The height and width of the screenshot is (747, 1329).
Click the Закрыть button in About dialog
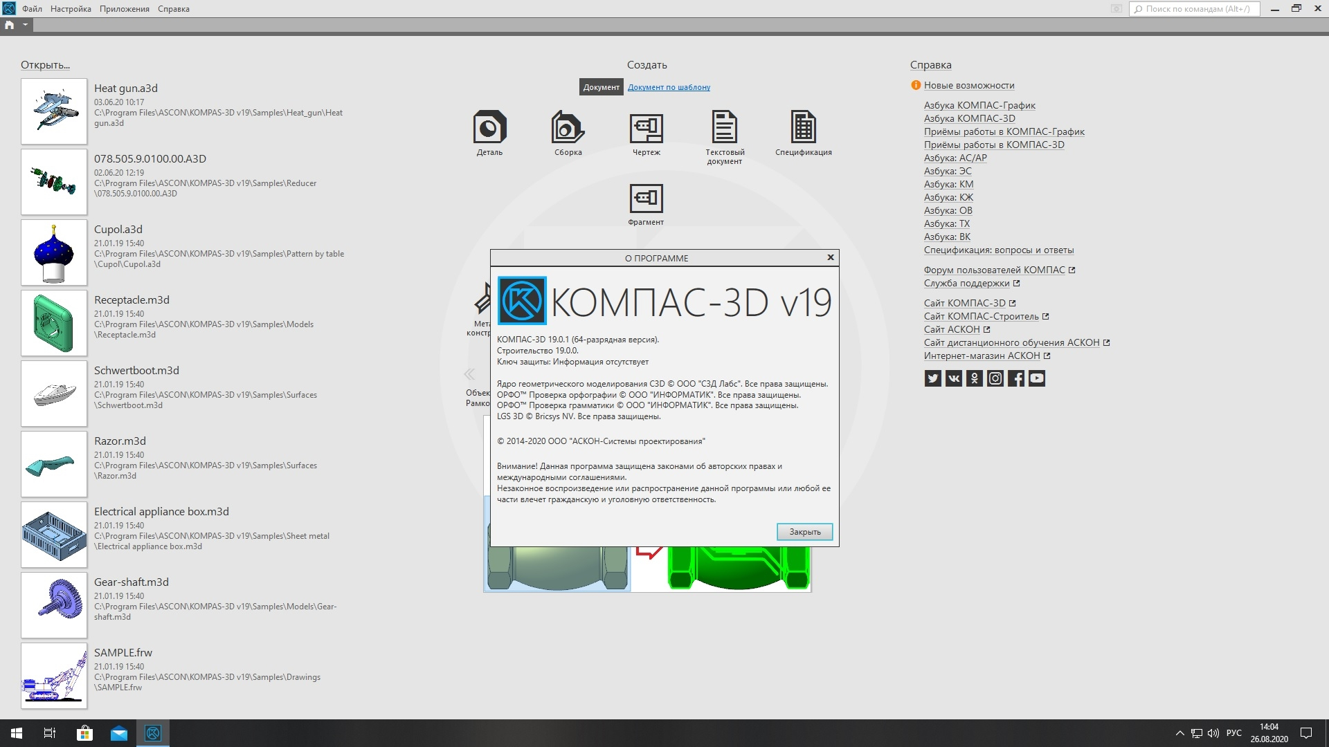click(x=804, y=532)
